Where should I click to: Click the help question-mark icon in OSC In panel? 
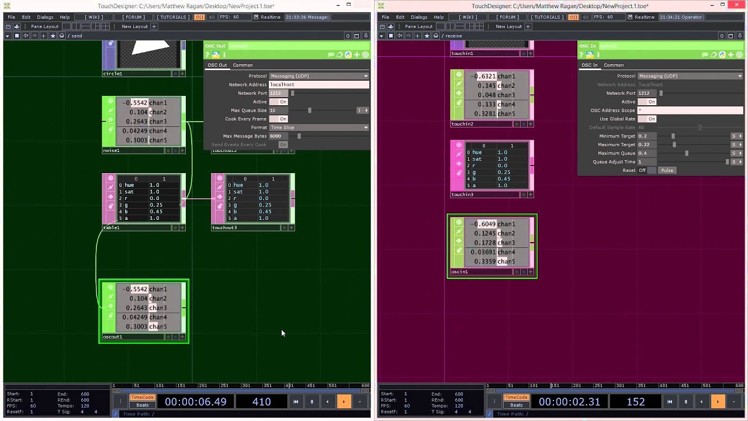click(x=581, y=55)
